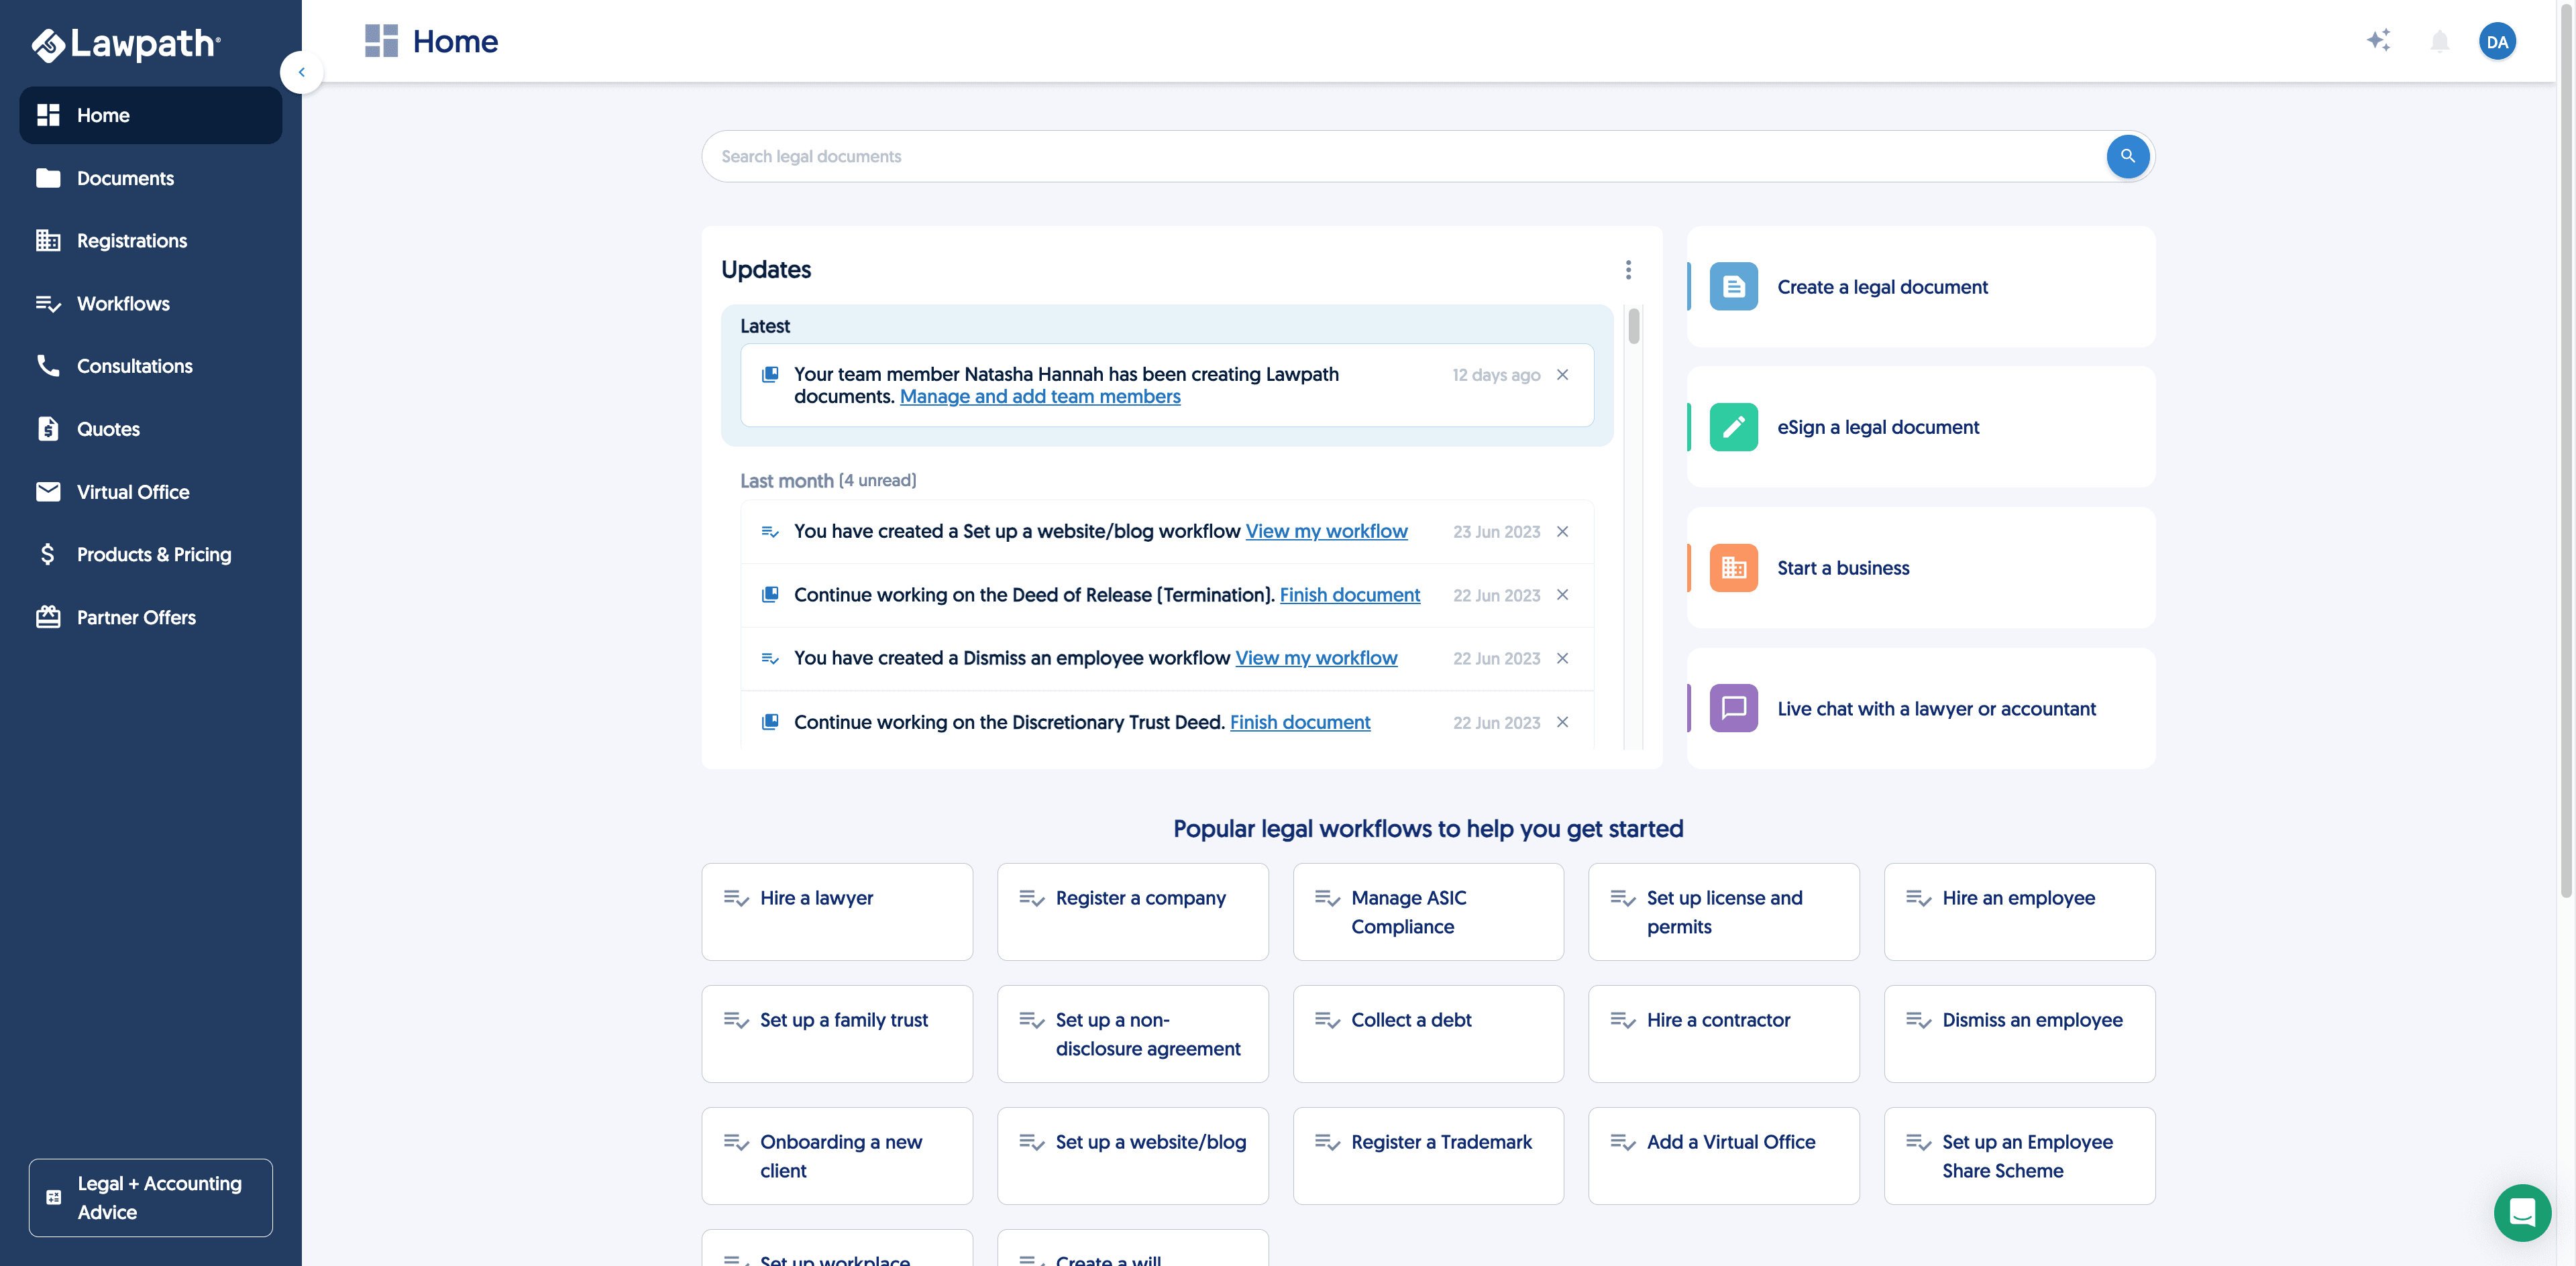Viewport: 2576px width, 1266px height.
Task: Dismiss the Natasha Hannah update notification
Action: tap(1563, 375)
